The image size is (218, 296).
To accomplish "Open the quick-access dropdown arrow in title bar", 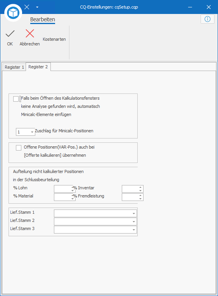I will tap(37, 7).
